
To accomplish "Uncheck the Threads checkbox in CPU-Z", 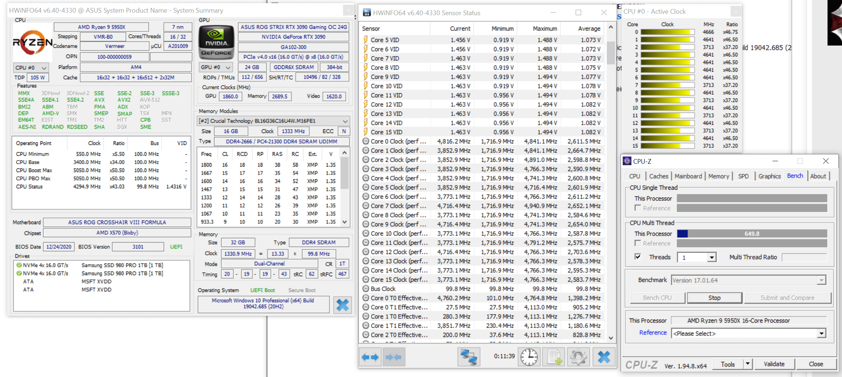I will [x=638, y=257].
